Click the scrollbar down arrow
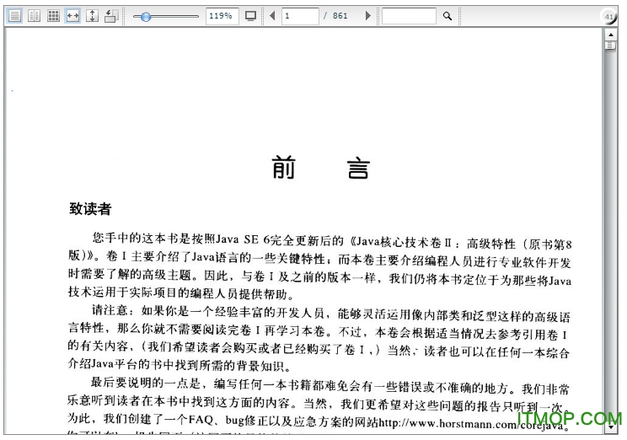The width and height of the screenshot is (627, 440). [x=611, y=427]
